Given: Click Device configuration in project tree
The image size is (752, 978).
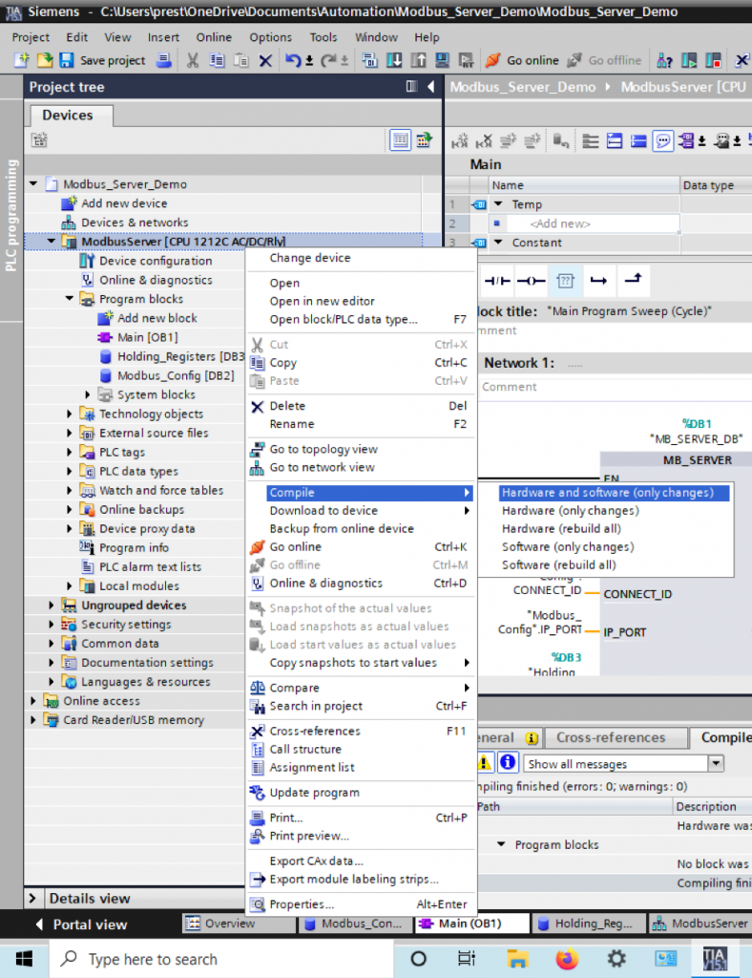Looking at the screenshot, I should 156,261.
